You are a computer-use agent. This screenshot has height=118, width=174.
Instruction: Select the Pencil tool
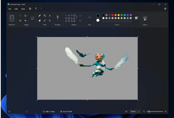pos(40,16)
